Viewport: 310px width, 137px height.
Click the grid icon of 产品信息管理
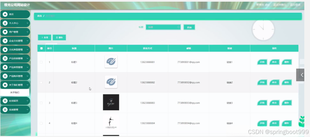(x=5, y=58)
